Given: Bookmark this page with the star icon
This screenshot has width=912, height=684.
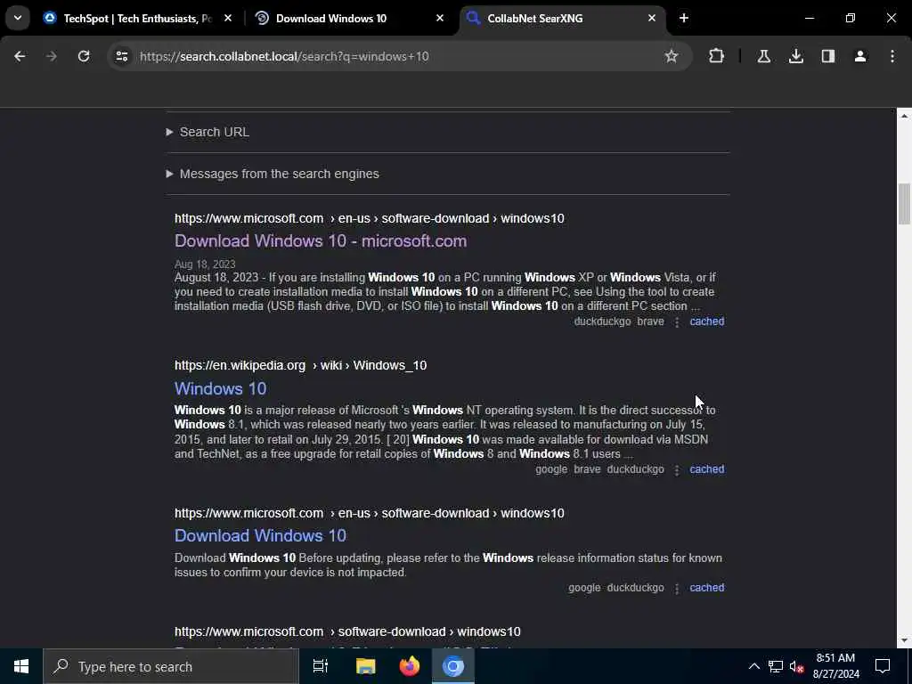Looking at the screenshot, I should (672, 56).
